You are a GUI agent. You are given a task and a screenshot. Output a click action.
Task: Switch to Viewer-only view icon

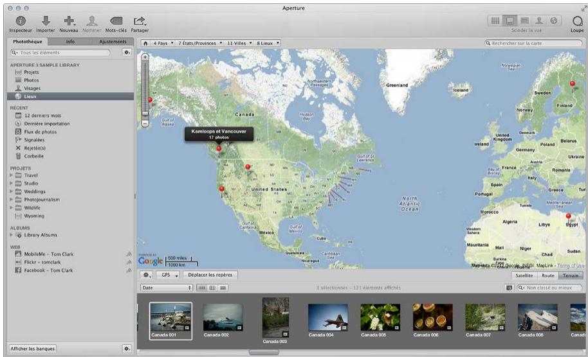524,21
